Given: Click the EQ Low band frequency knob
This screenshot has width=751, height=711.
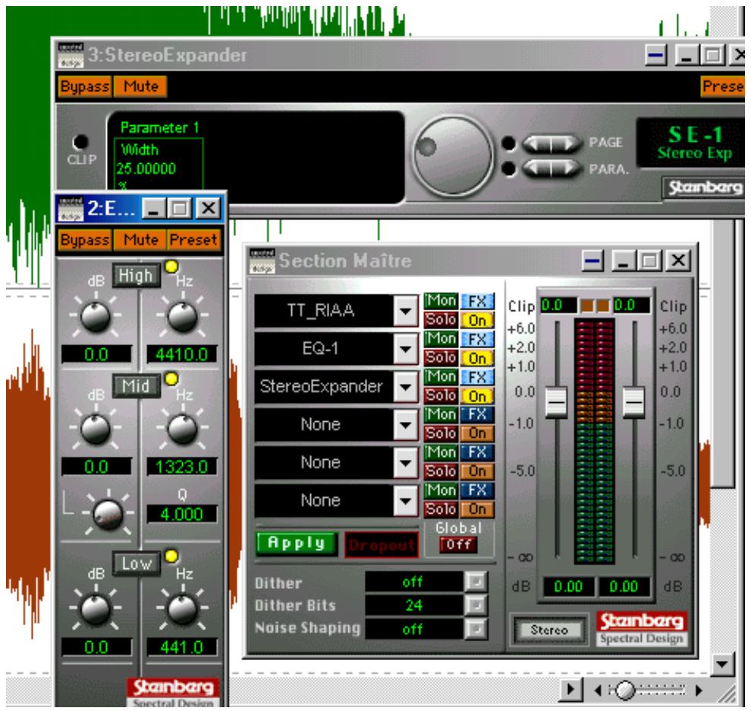Looking at the screenshot, I should pyautogui.click(x=182, y=609).
